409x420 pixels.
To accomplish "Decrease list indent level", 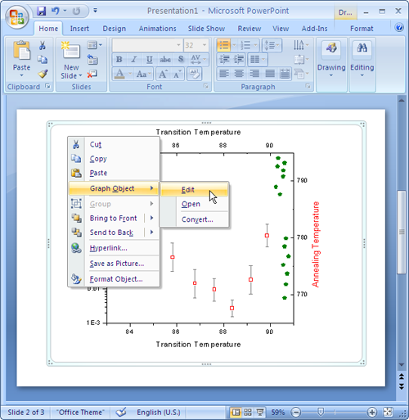I will point(225,59).
